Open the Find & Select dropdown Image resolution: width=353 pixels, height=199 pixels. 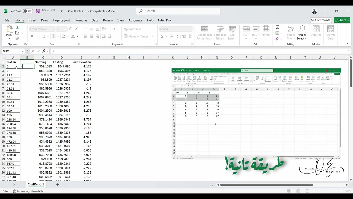[302, 33]
